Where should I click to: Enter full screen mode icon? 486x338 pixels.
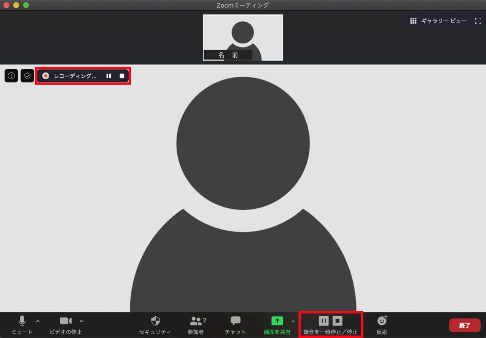pos(478,21)
